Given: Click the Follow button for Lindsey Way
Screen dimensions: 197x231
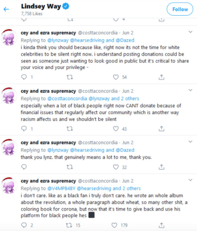Looking at the screenshot, I should [x=179, y=9].
